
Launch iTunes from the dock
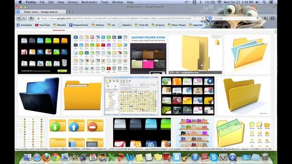pos(195,157)
